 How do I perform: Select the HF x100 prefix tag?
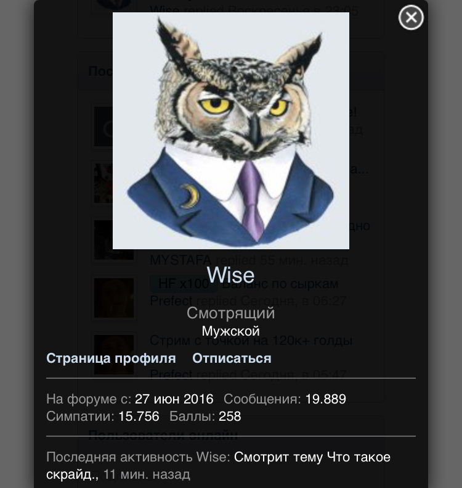[184, 284]
